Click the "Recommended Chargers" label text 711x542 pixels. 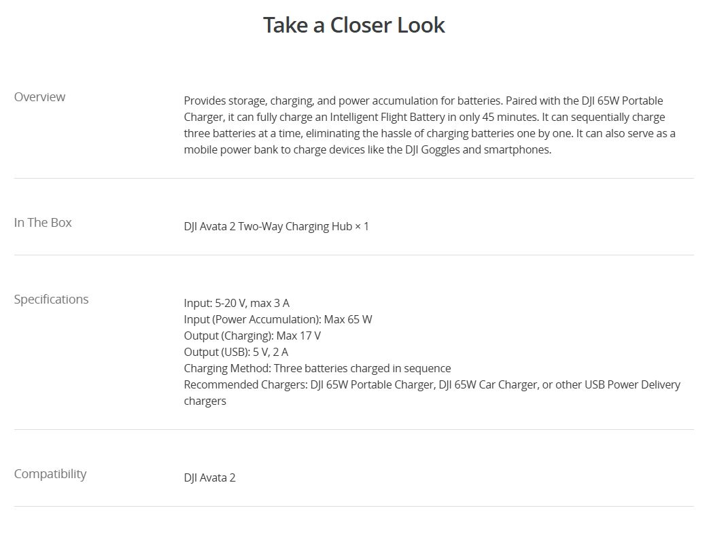[x=245, y=384]
